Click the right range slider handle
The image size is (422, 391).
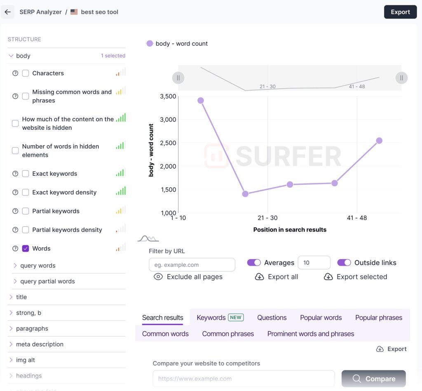point(401,78)
